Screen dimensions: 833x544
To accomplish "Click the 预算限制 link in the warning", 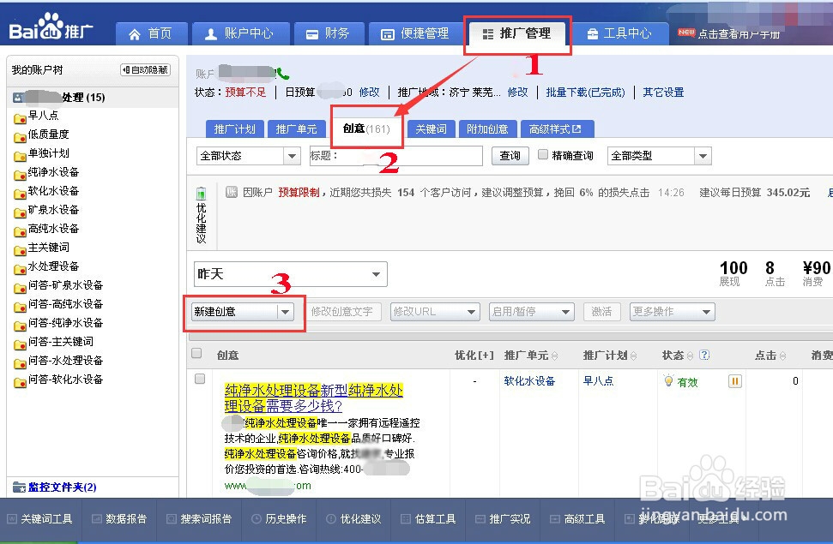I will [299, 193].
